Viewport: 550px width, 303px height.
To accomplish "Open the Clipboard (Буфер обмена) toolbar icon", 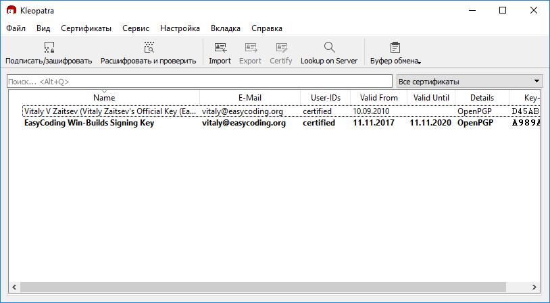I will 395,47.
